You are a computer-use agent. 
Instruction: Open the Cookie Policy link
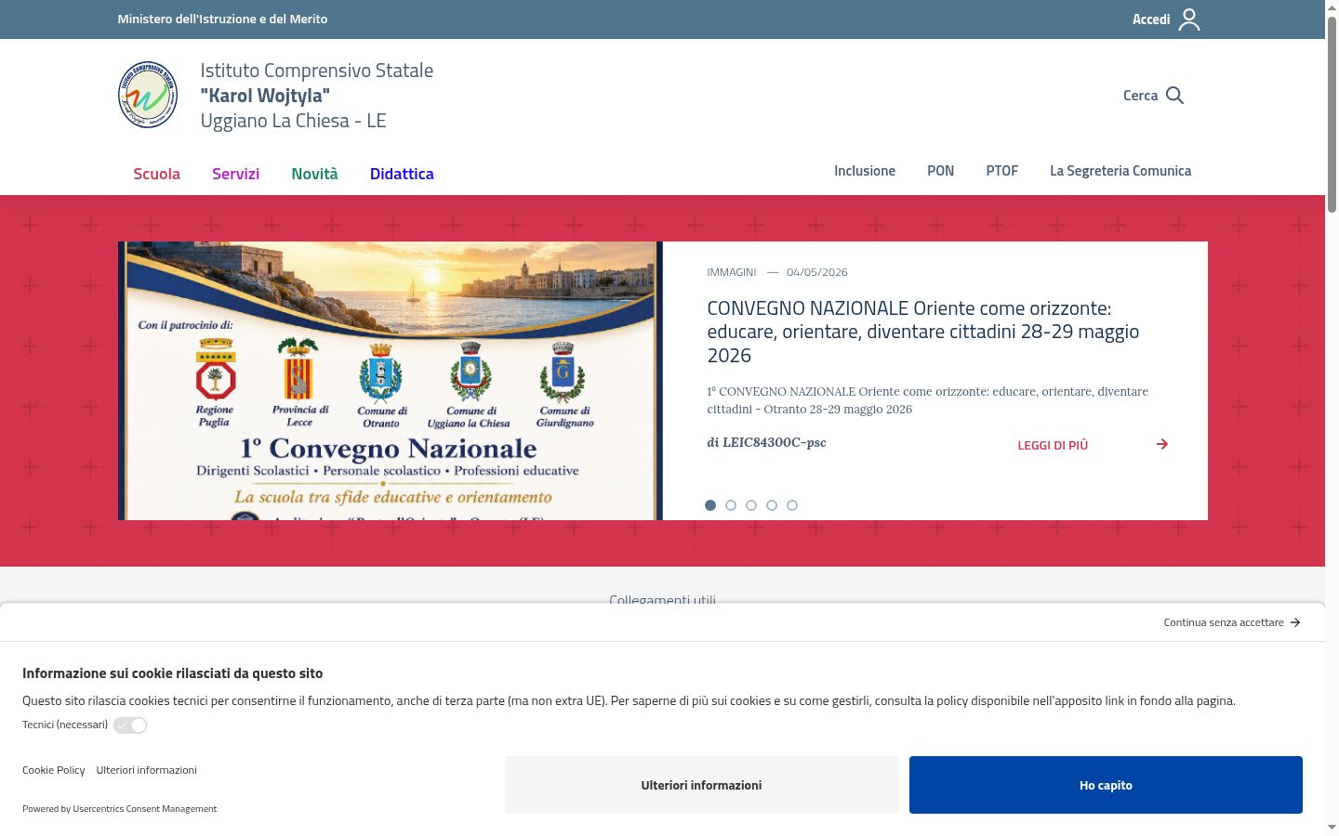(53, 770)
